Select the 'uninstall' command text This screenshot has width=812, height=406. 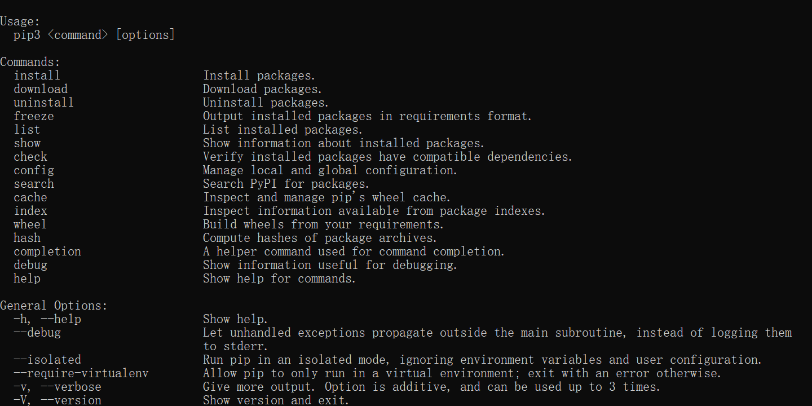click(44, 103)
